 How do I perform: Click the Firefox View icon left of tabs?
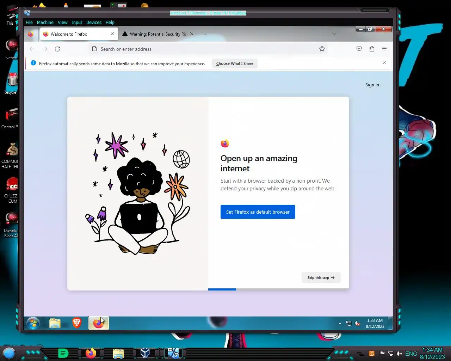pos(31,34)
